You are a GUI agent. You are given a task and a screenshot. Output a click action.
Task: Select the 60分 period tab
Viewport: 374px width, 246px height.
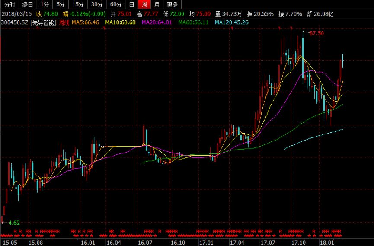coord(116,4)
